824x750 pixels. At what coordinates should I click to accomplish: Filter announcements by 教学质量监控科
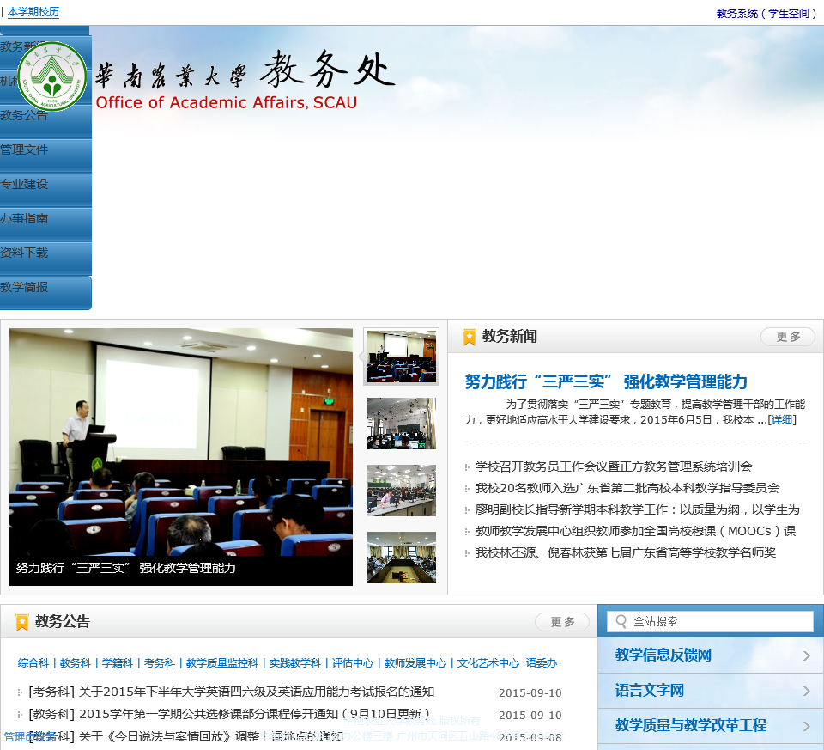(x=221, y=663)
